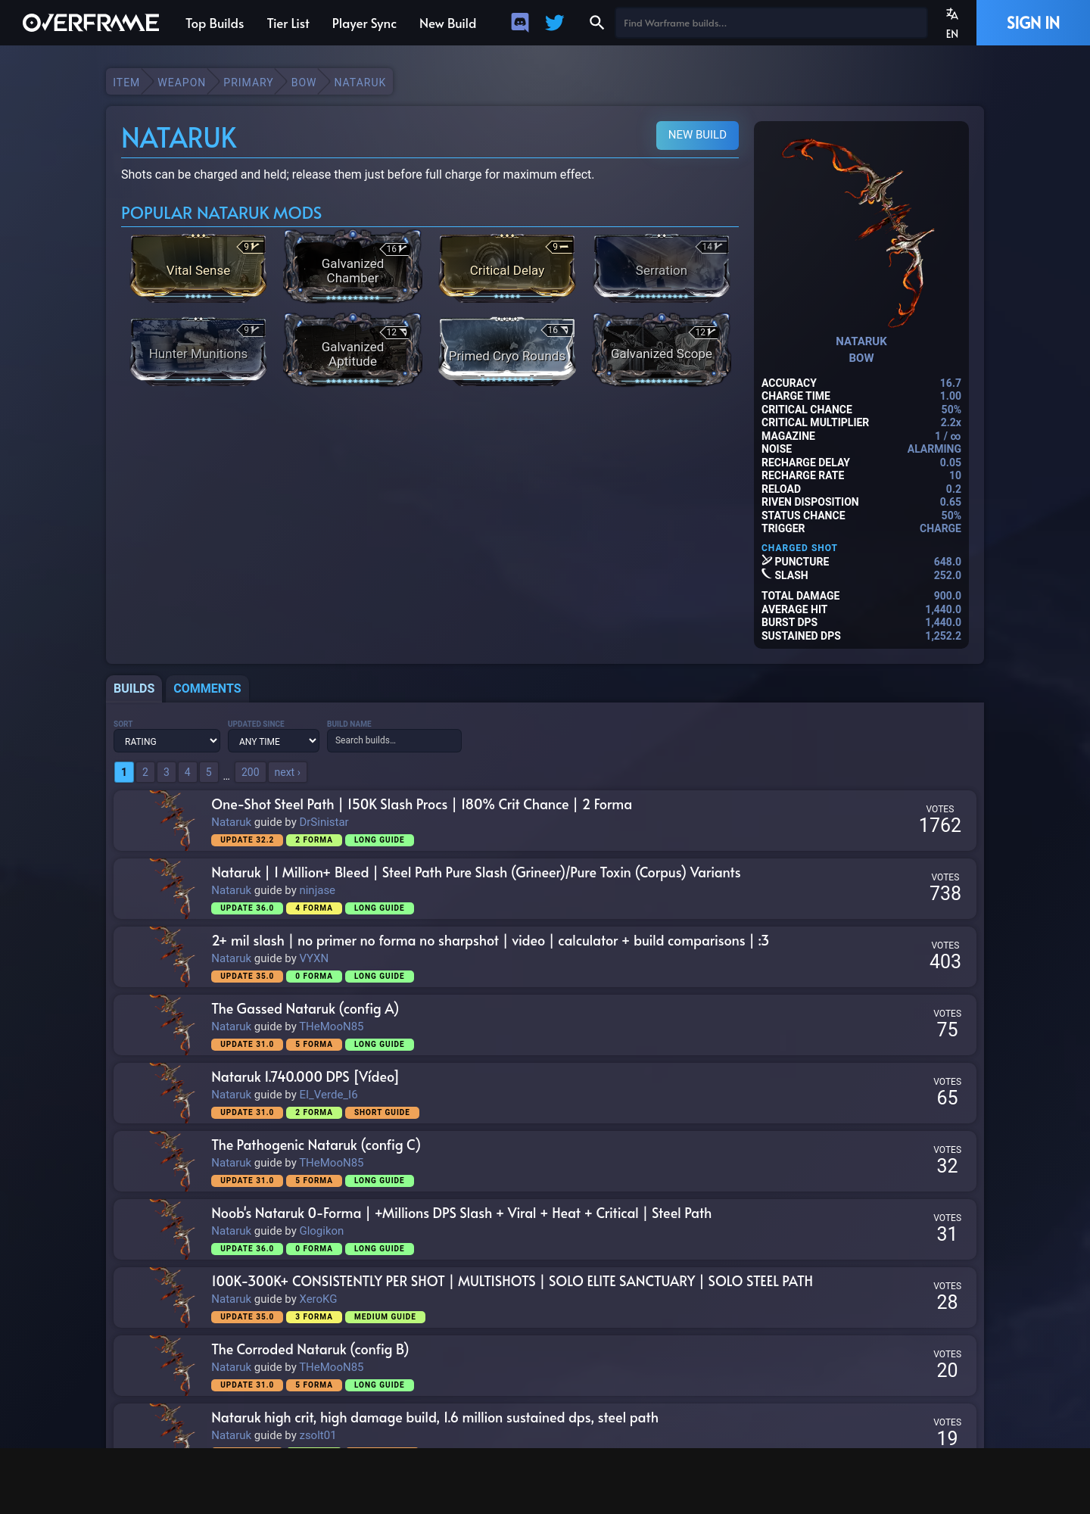Open the Hunter Munitions mod card
The width and height of the screenshot is (1090, 1514).
[x=198, y=350]
